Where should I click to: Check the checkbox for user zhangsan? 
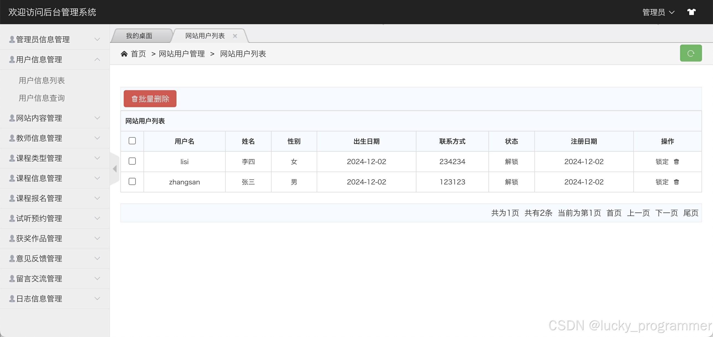click(x=132, y=181)
